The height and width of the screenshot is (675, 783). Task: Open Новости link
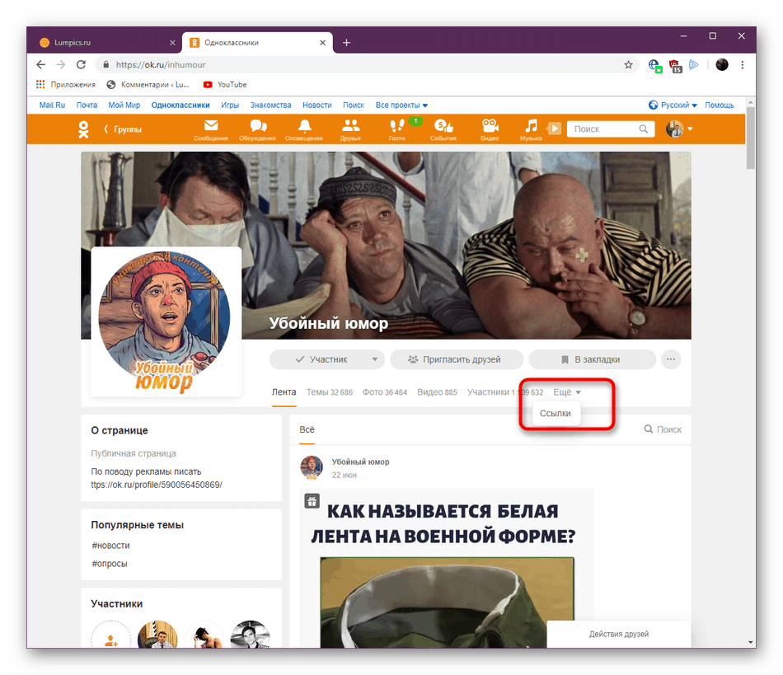[317, 105]
